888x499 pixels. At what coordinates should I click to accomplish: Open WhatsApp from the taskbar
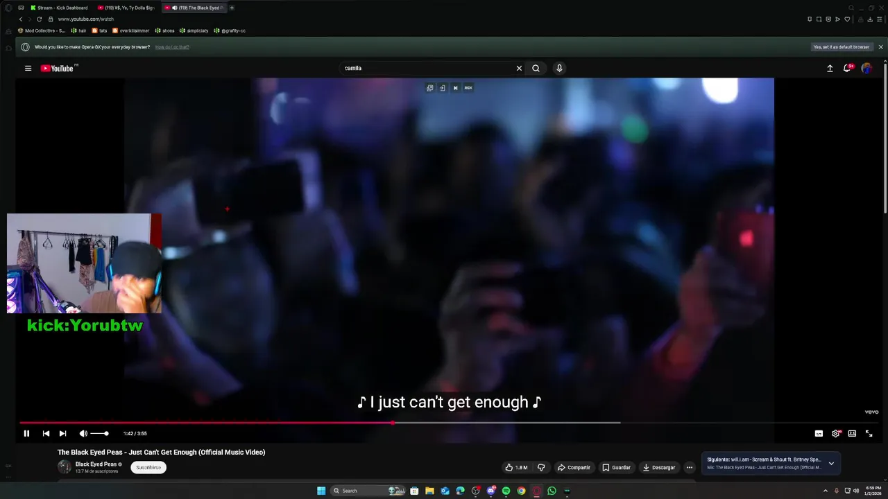click(552, 491)
